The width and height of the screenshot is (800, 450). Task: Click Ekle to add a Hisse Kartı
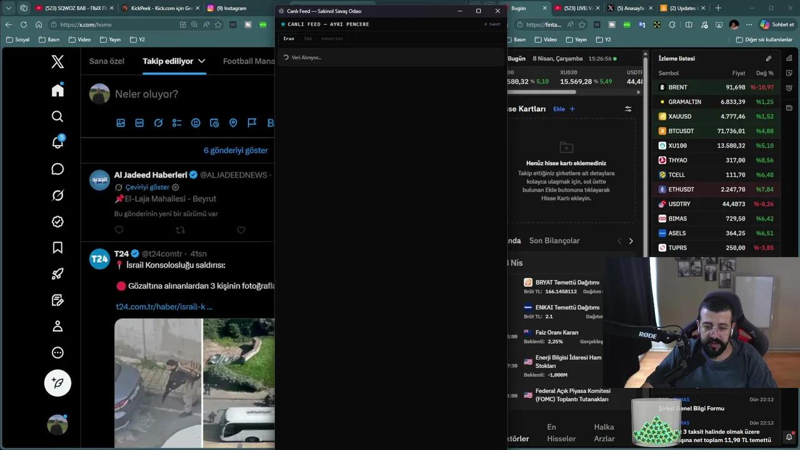pyautogui.click(x=559, y=108)
